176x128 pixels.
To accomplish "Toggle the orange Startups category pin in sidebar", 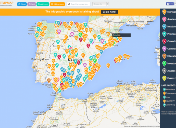I will point(164,12).
